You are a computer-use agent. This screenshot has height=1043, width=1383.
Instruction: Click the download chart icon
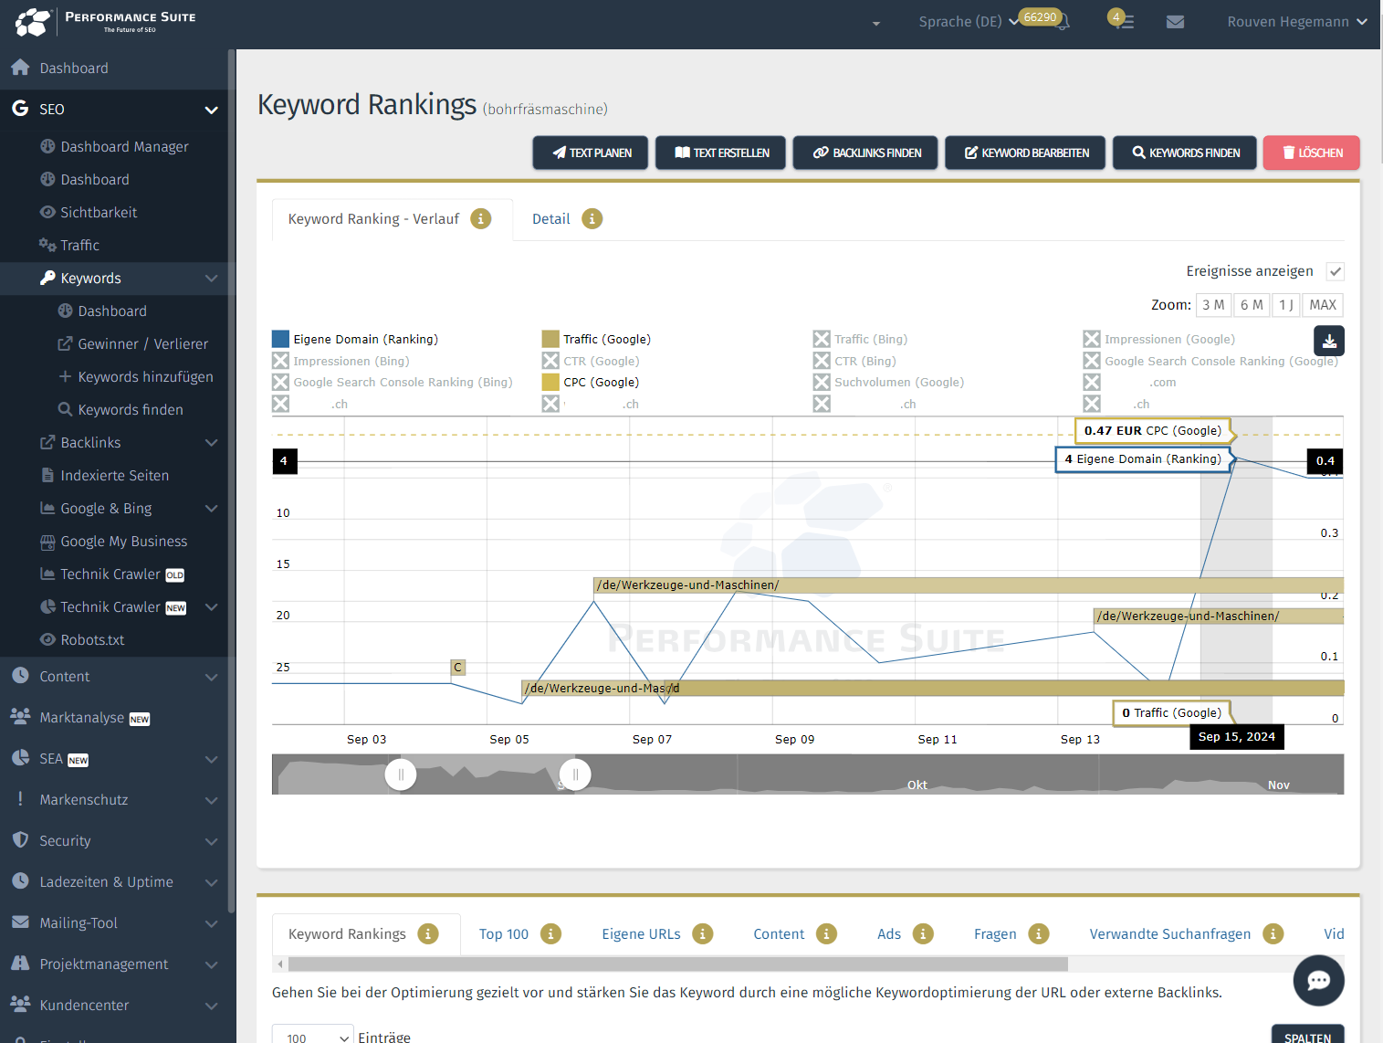click(1329, 341)
